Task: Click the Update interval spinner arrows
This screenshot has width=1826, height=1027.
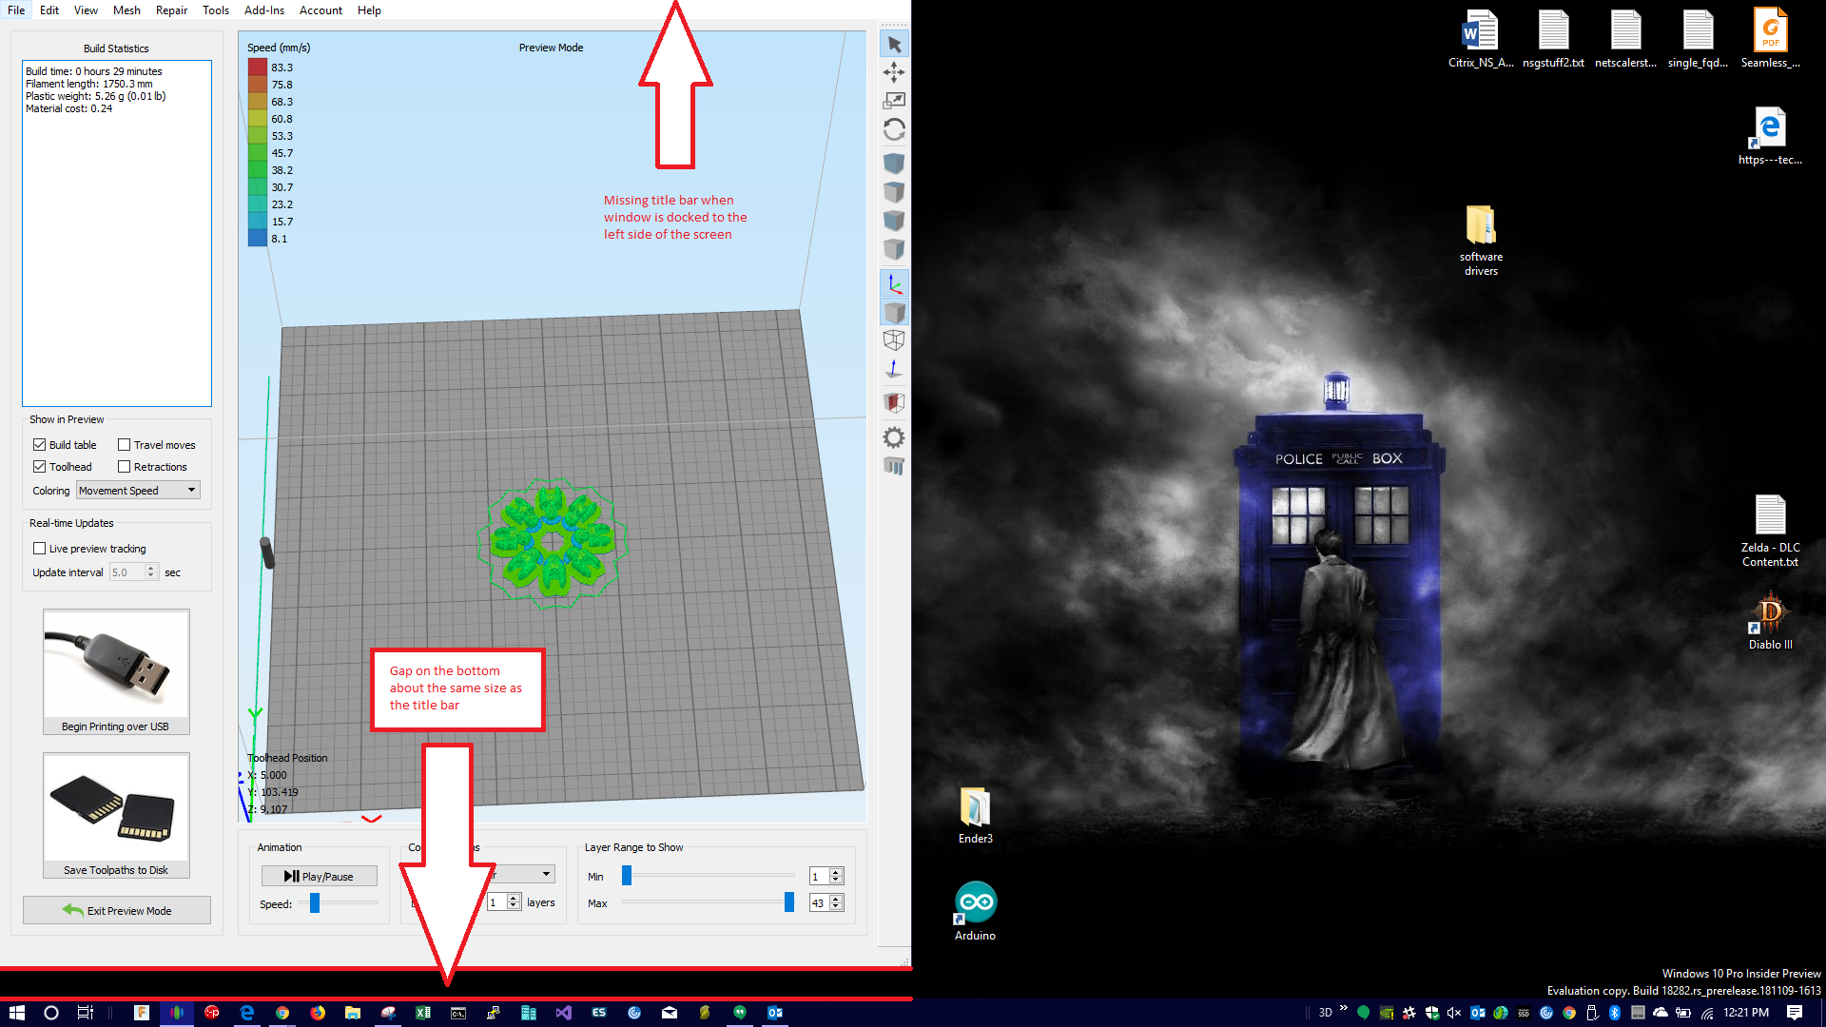Action: pyautogui.click(x=150, y=572)
